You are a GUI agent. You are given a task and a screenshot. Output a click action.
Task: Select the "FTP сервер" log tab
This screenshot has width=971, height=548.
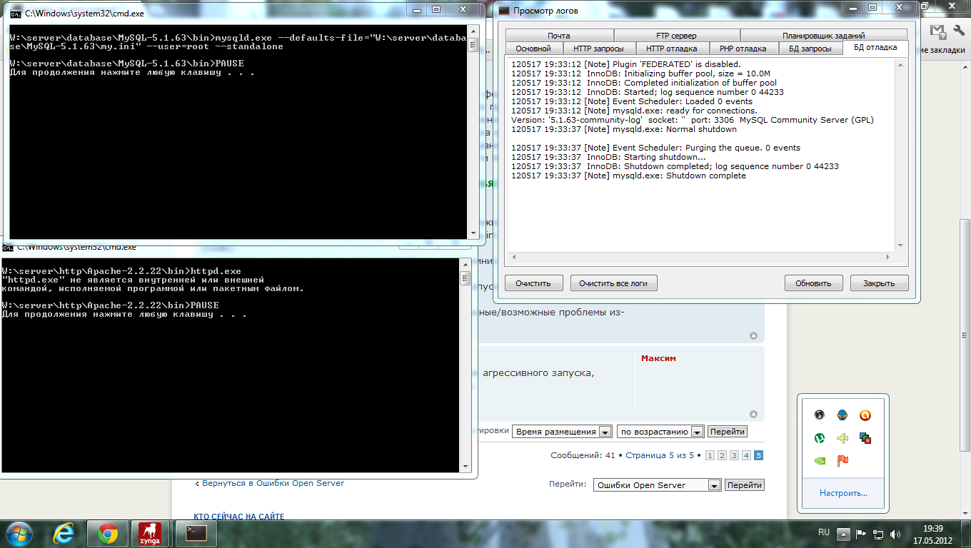coord(676,36)
